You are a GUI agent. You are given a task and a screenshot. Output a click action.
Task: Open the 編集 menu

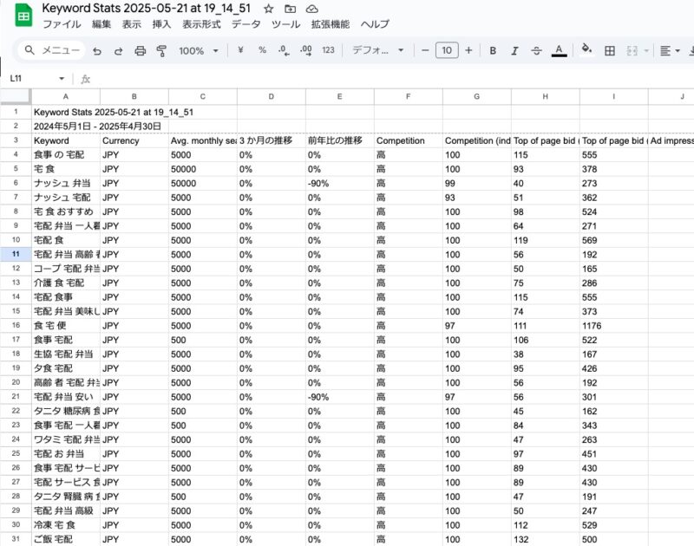101,24
